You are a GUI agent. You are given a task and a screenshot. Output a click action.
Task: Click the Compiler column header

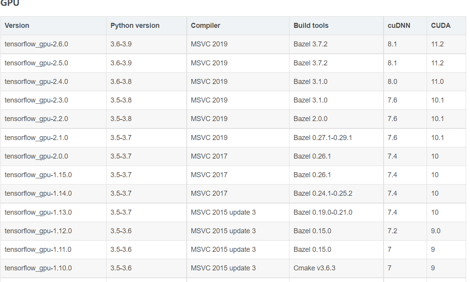point(238,26)
